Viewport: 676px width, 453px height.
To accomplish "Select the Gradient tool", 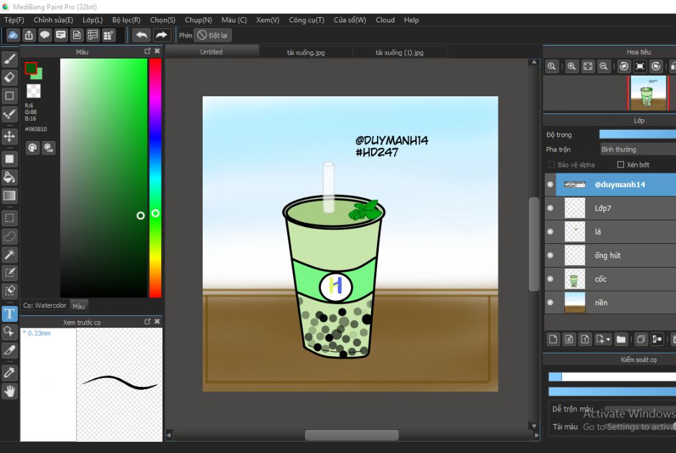I will pyautogui.click(x=9, y=196).
